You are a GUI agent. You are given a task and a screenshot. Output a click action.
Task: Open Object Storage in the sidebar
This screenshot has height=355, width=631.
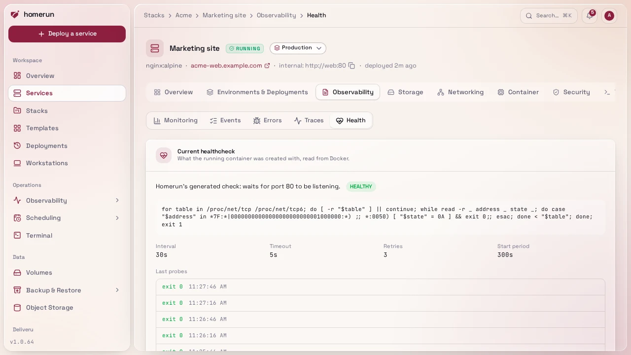(67, 308)
